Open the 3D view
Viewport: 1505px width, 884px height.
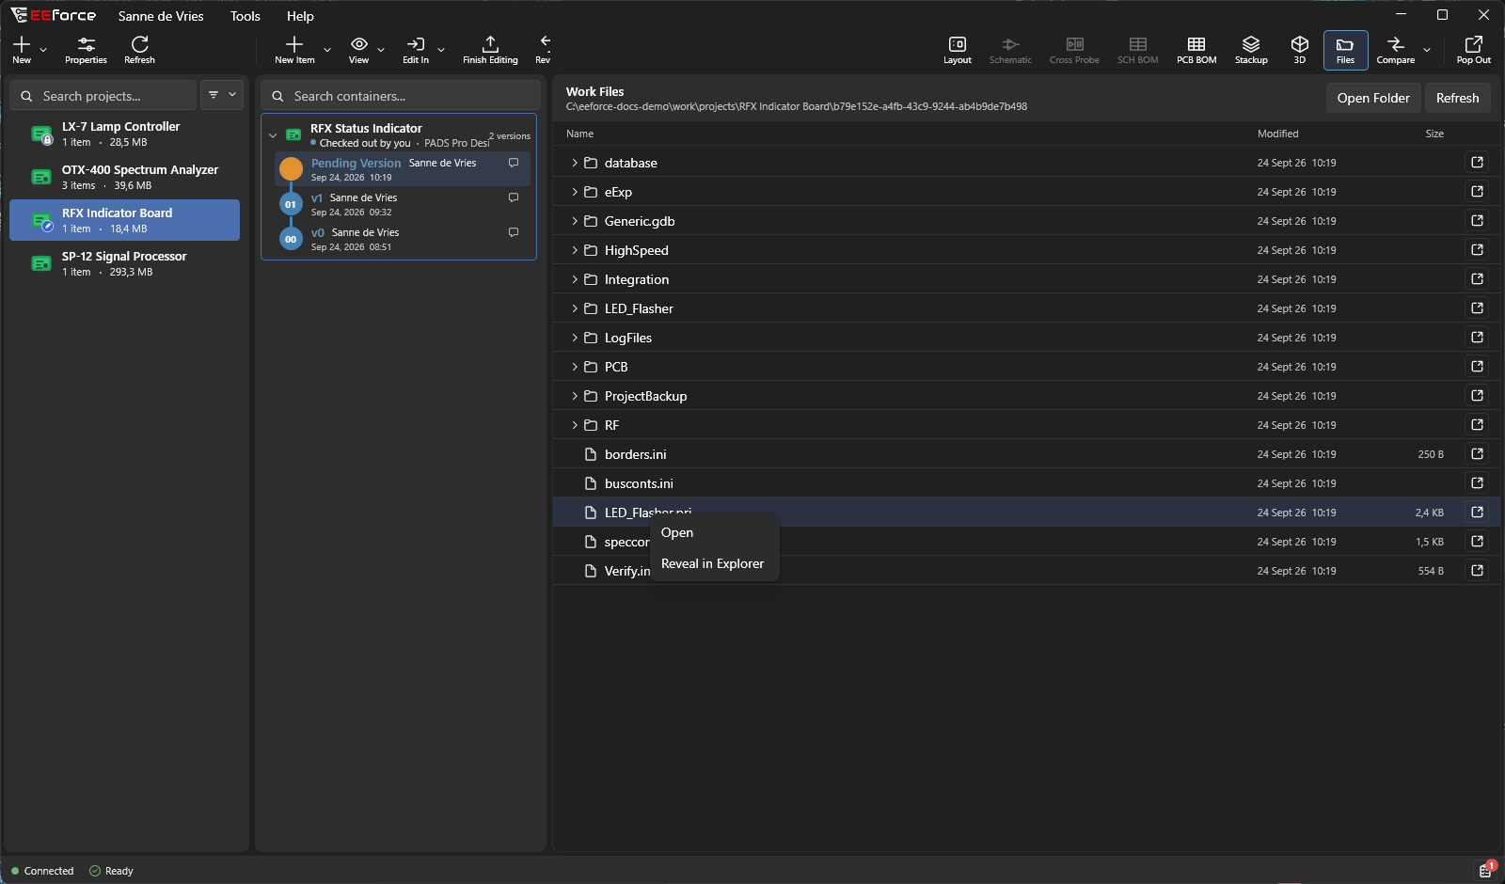pyautogui.click(x=1299, y=49)
